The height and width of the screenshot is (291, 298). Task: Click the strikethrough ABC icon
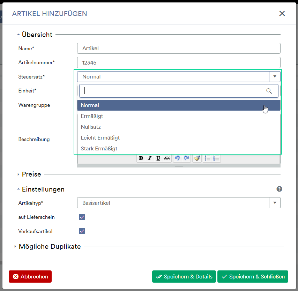[x=167, y=158]
